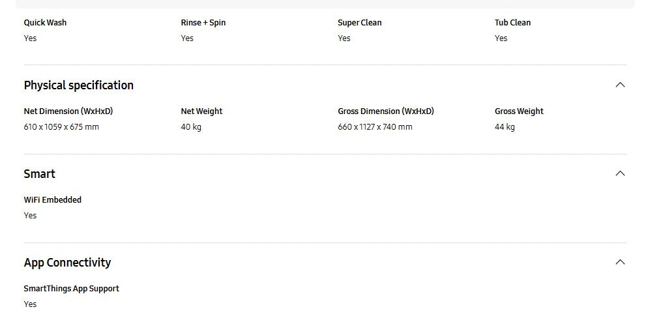Click the WiFi Embedded label
This screenshot has height=335, width=646.
coord(53,200)
